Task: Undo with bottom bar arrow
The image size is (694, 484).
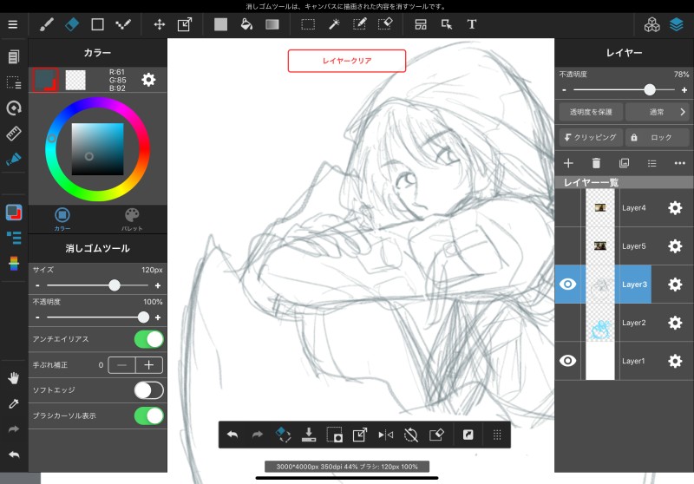Action: pyautogui.click(x=232, y=435)
